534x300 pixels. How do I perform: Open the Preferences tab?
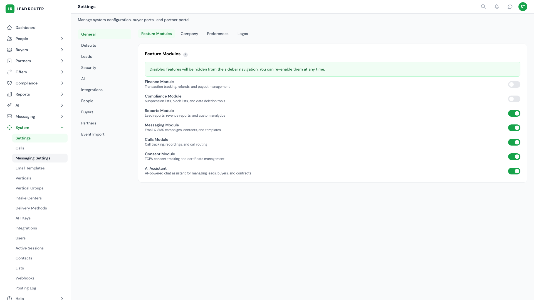(217, 34)
